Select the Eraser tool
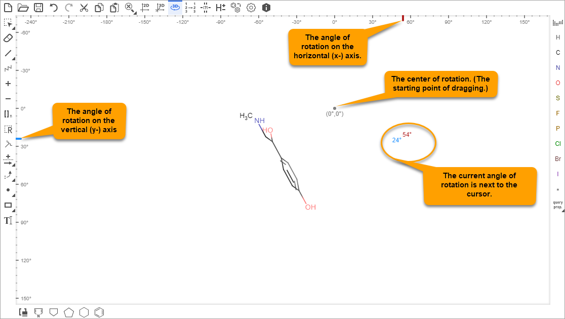Screen dimensions: 565x319 pyautogui.click(x=8, y=38)
